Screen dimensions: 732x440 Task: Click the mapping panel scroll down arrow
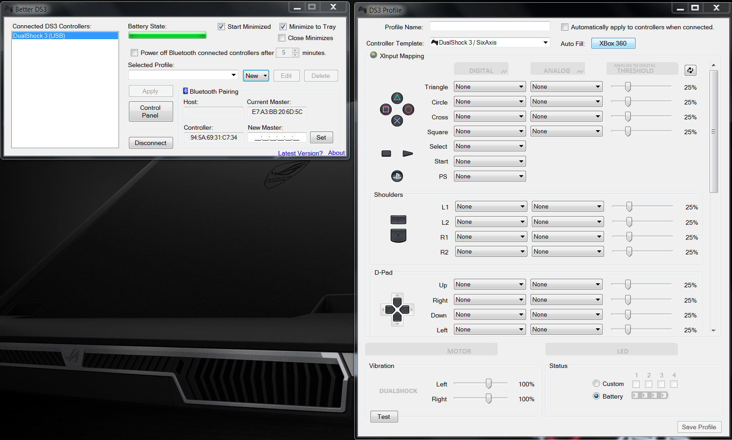tap(714, 331)
